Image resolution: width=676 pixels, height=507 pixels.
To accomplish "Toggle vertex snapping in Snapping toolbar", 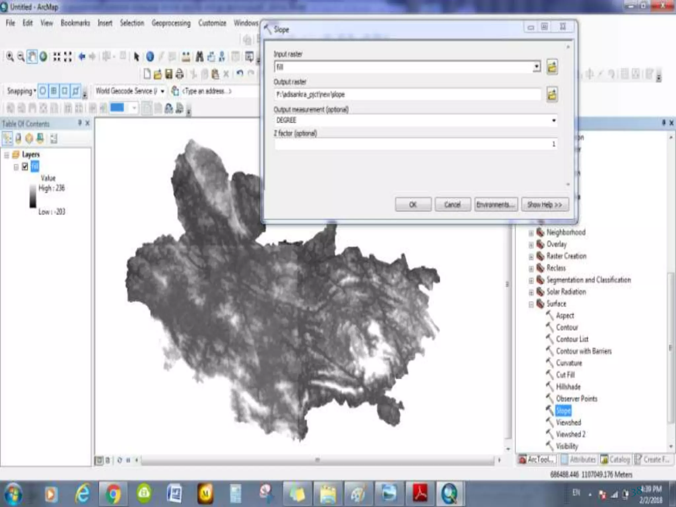I will click(65, 91).
